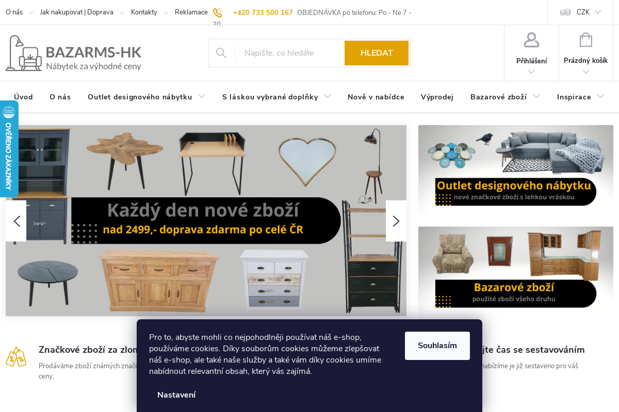This screenshot has width=619, height=412.
Task: Expand the Bazarové zboží menu arrow
Action: click(536, 96)
